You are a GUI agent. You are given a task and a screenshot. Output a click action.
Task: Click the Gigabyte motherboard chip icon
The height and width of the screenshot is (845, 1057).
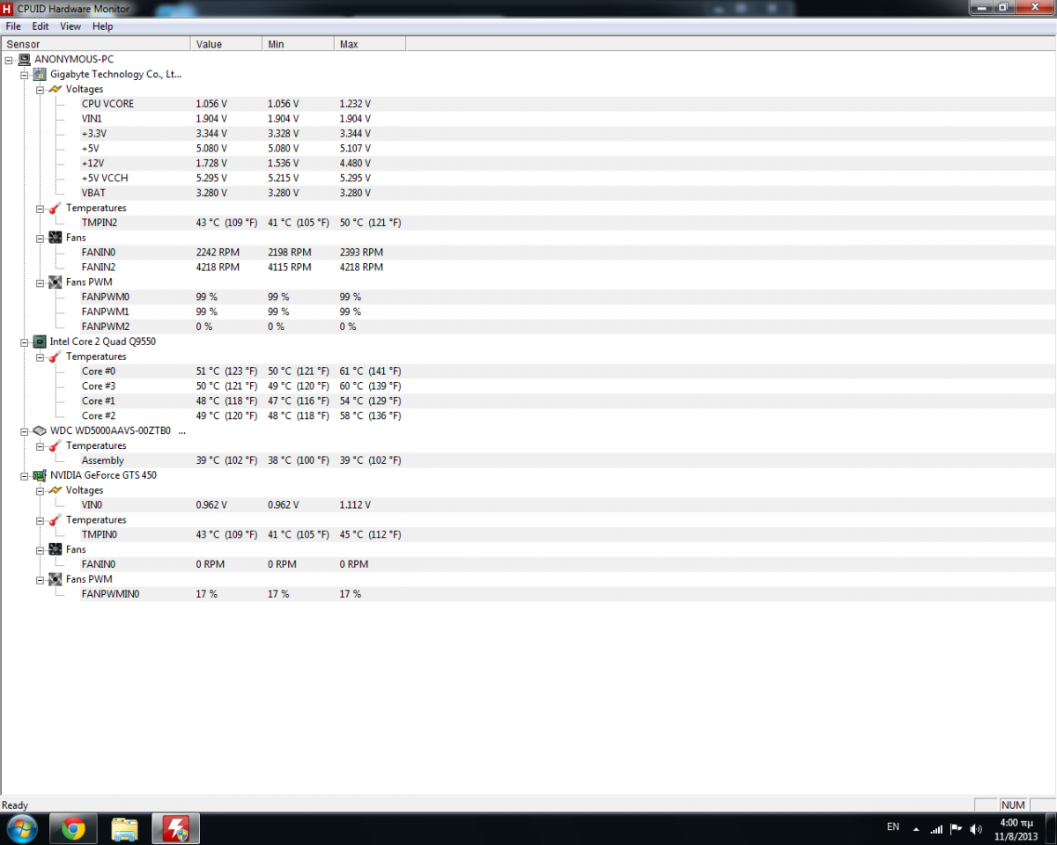point(40,75)
